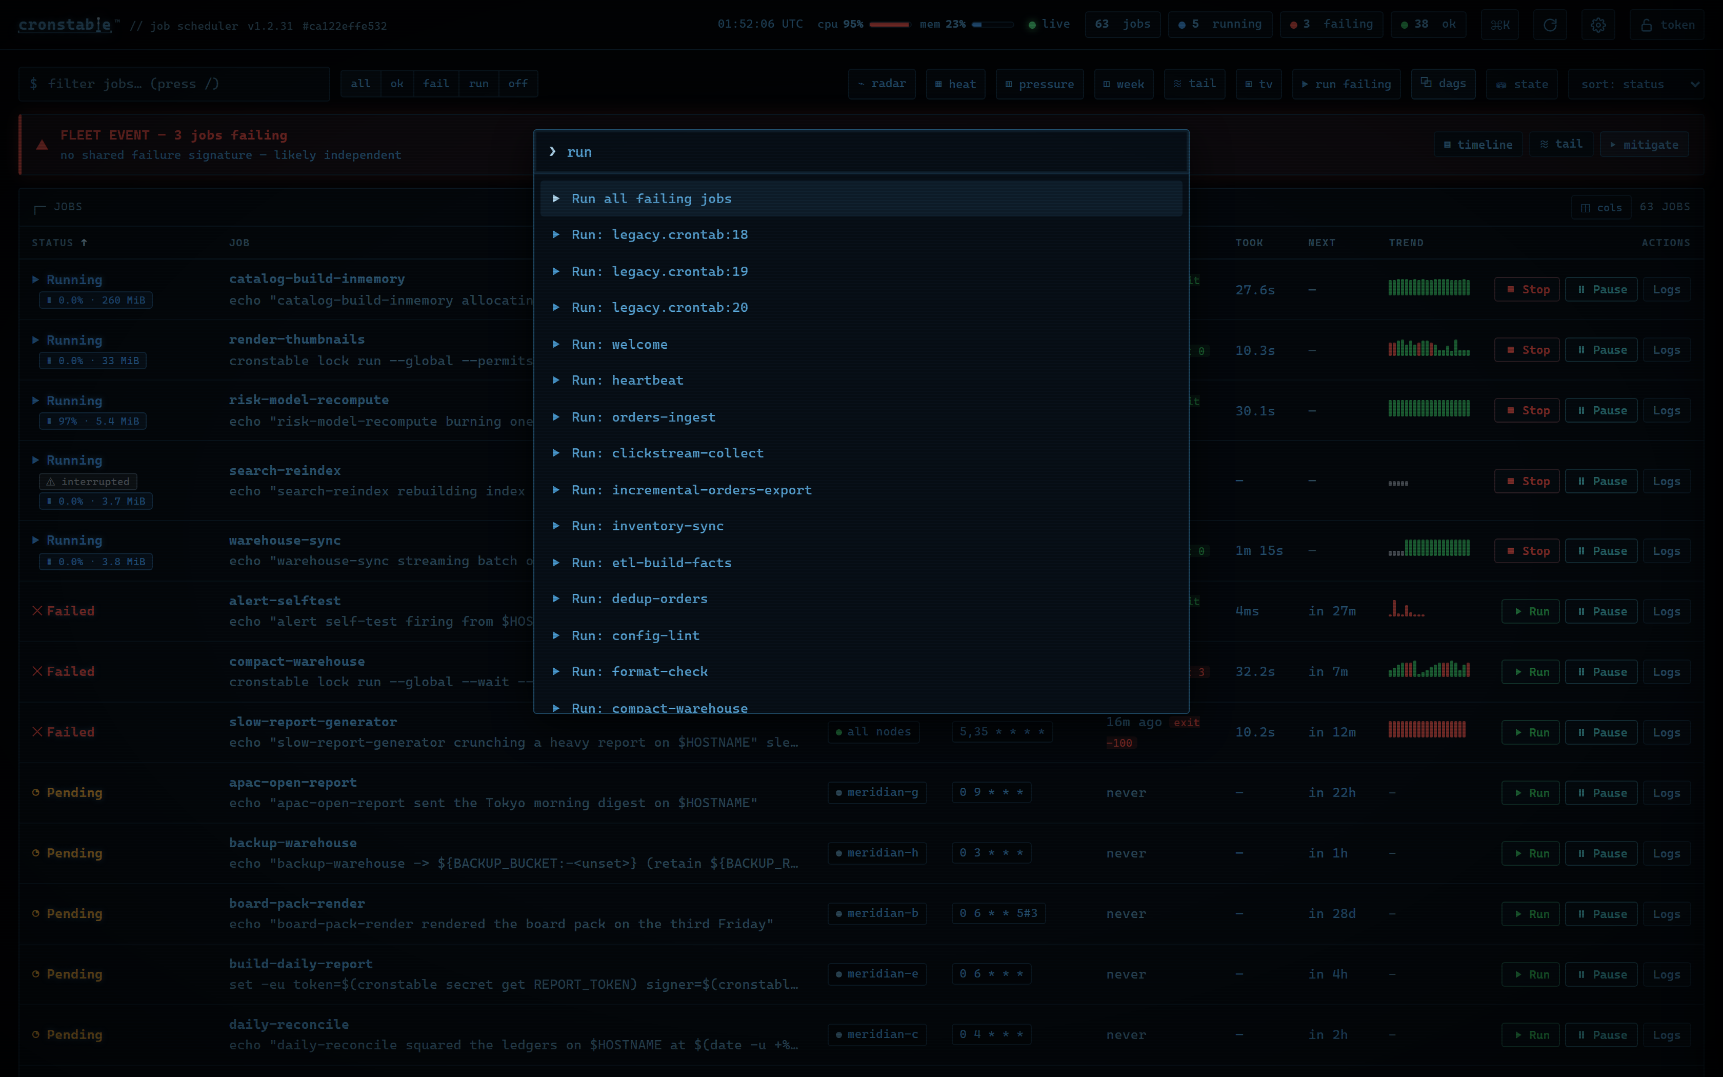This screenshot has height=1077, width=1723.
Task: Select the 'all' filter tab
Action: coord(361,84)
